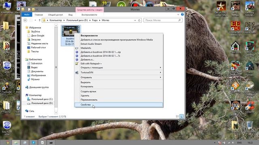Expand the ribbon using chevron arrow
259x145 pixels.
click(178, 14)
